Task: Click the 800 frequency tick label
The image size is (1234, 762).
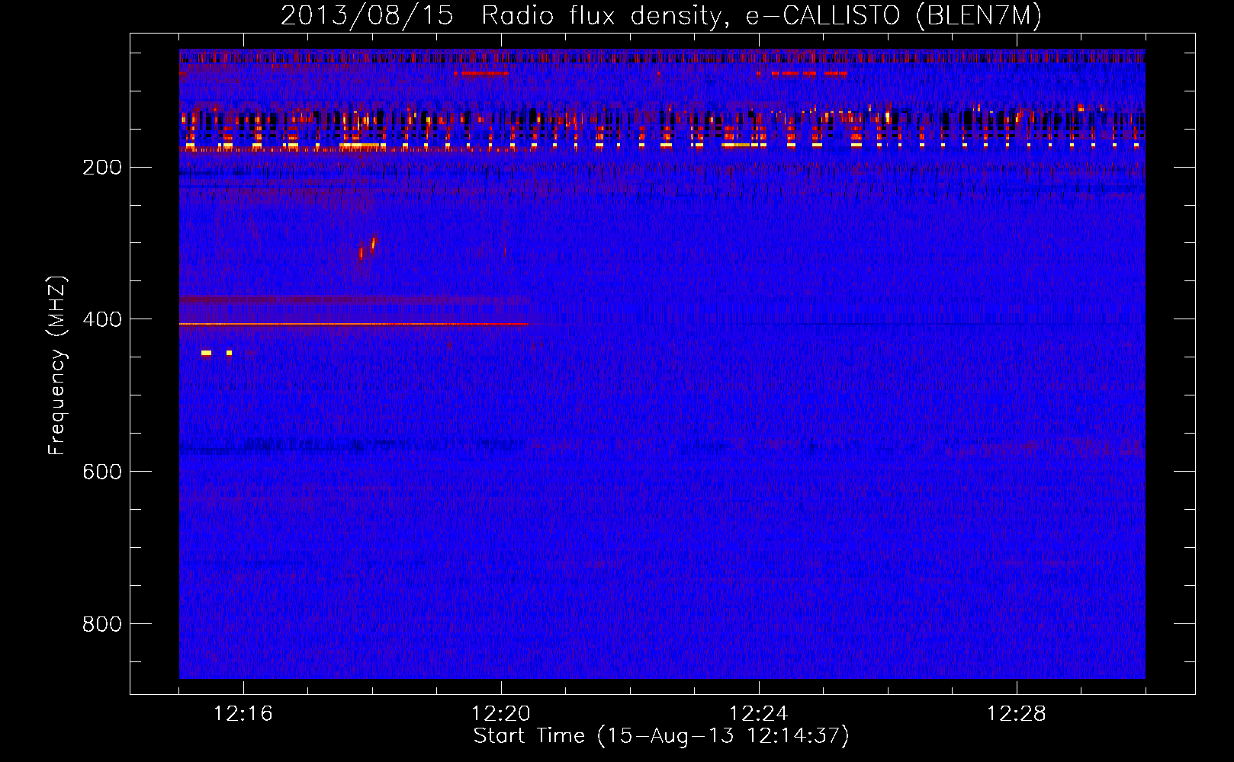Action: (x=102, y=625)
